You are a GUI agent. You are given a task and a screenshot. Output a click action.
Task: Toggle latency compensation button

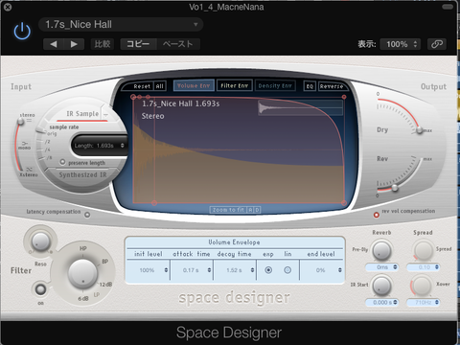pyautogui.click(x=87, y=215)
